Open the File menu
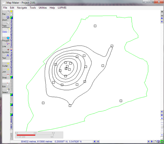The image size is (164, 144). 5,8
